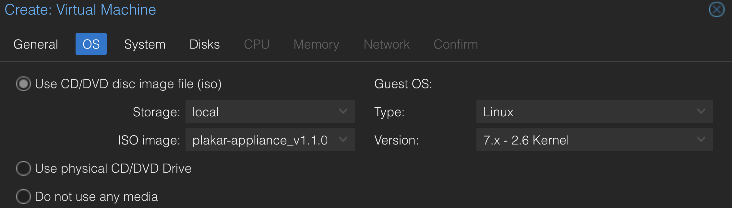Expand the ISO image dropdown arrow
Screen dimensions: 732x208
[343, 140]
